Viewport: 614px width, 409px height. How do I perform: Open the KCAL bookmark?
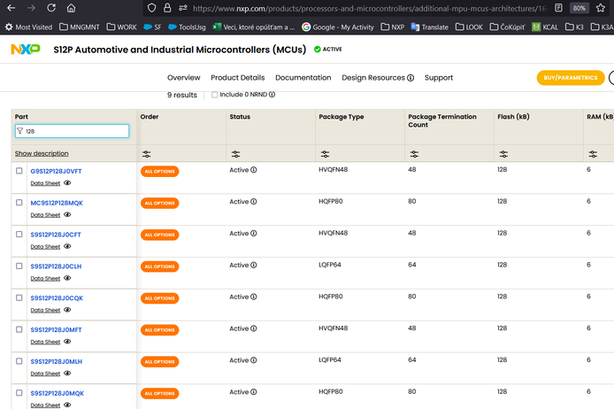(545, 27)
